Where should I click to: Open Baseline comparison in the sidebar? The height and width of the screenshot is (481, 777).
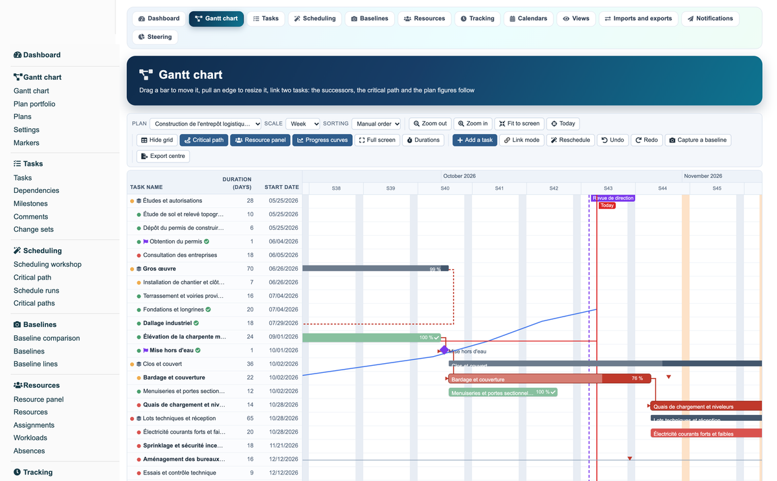tap(47, 339)
